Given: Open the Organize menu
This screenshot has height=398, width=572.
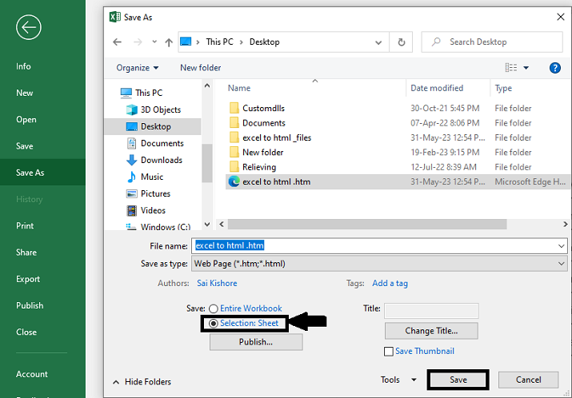Looking at the screenshot, I should point(137,68).
